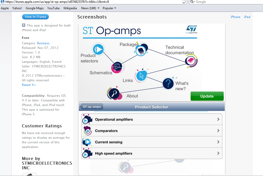The height and width of the screenshot is (176, 263).
Task: Open the Apple bookmark
Action: (5, 8)
